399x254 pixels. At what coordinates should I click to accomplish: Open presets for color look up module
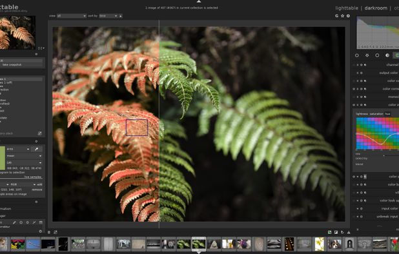(x=365, y=200)
